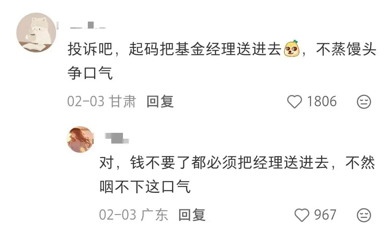
Task: Click the 02-03 广东 timestamp
Action: pyautogui.click(x=134, y=215)
